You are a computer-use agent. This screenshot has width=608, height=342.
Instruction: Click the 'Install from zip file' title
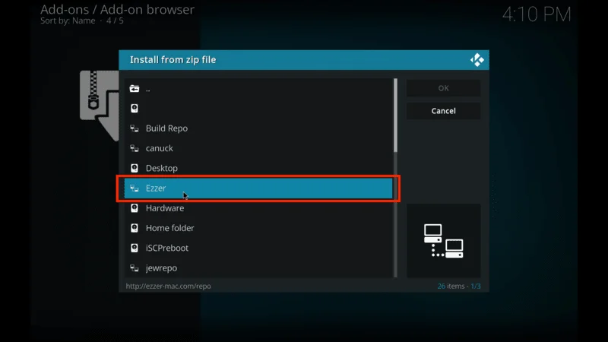click(x=173, y=60)
